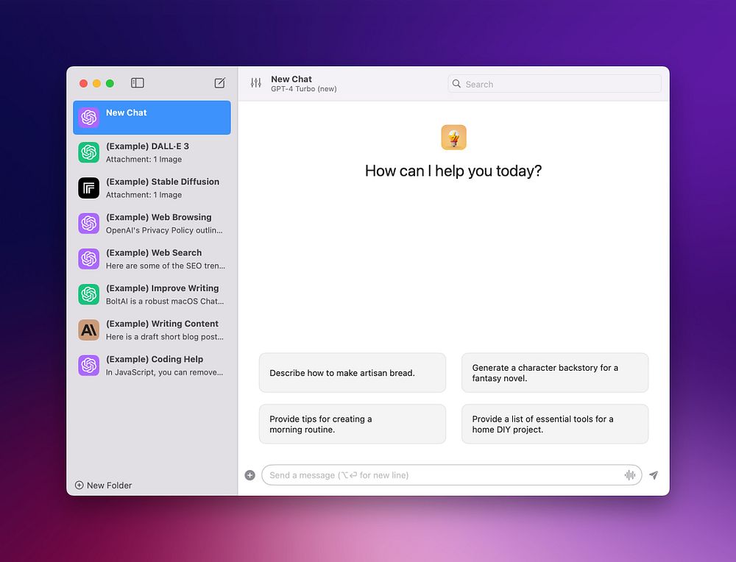Click the green DALL·E 3 chat icon
The image size is (736, 562).
pyautogui.click(x=89, y=152)
